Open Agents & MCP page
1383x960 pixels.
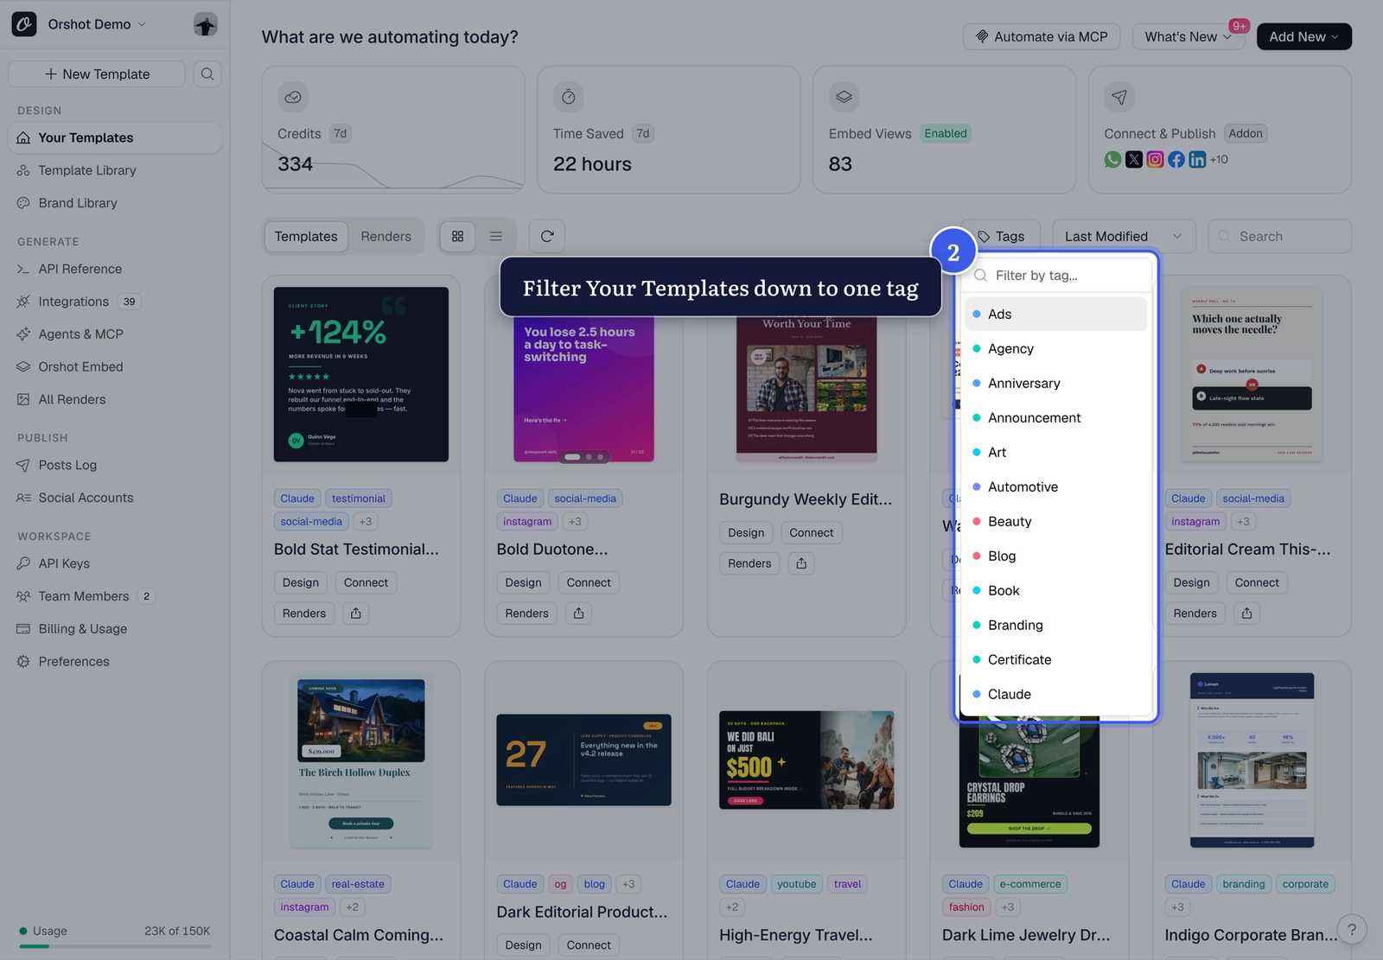[x=115, y=334]
